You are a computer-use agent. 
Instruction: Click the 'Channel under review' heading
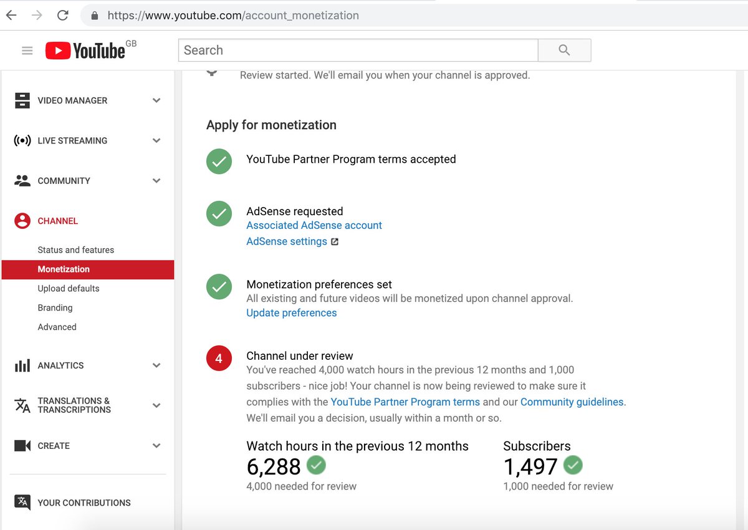tap(300, 356)
